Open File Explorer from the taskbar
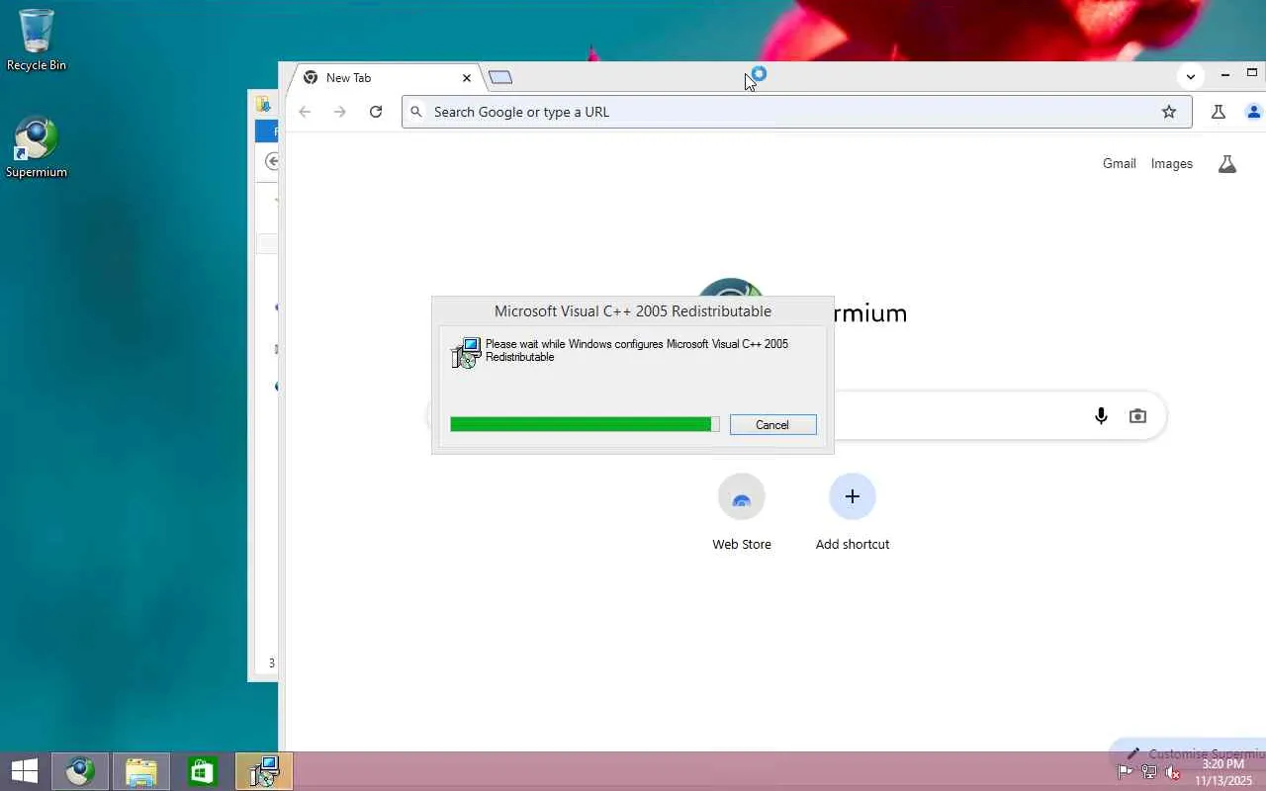Image resolution: width=1266 pixels, height=791 pixels. 141,771
